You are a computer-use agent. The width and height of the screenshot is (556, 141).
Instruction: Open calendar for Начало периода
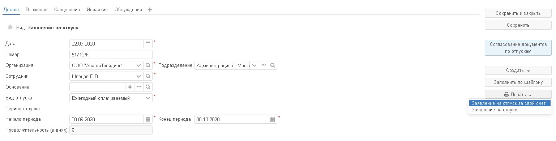148,119
